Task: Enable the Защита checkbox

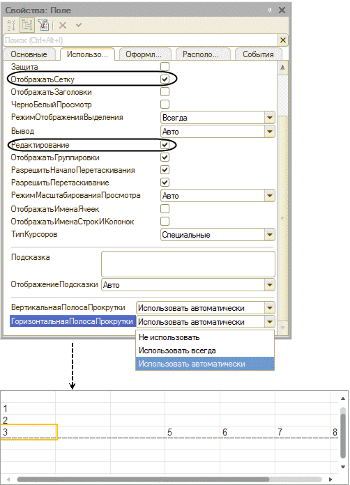Action: click(x=165, y=66)
